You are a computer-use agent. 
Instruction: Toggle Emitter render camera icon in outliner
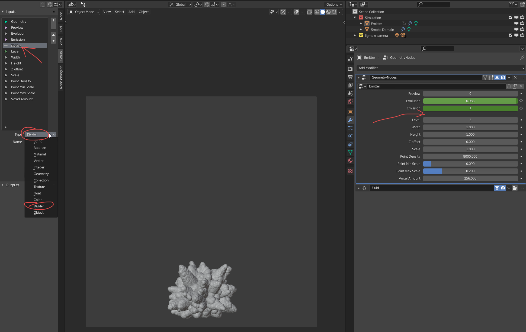click(x=522, y=23)
